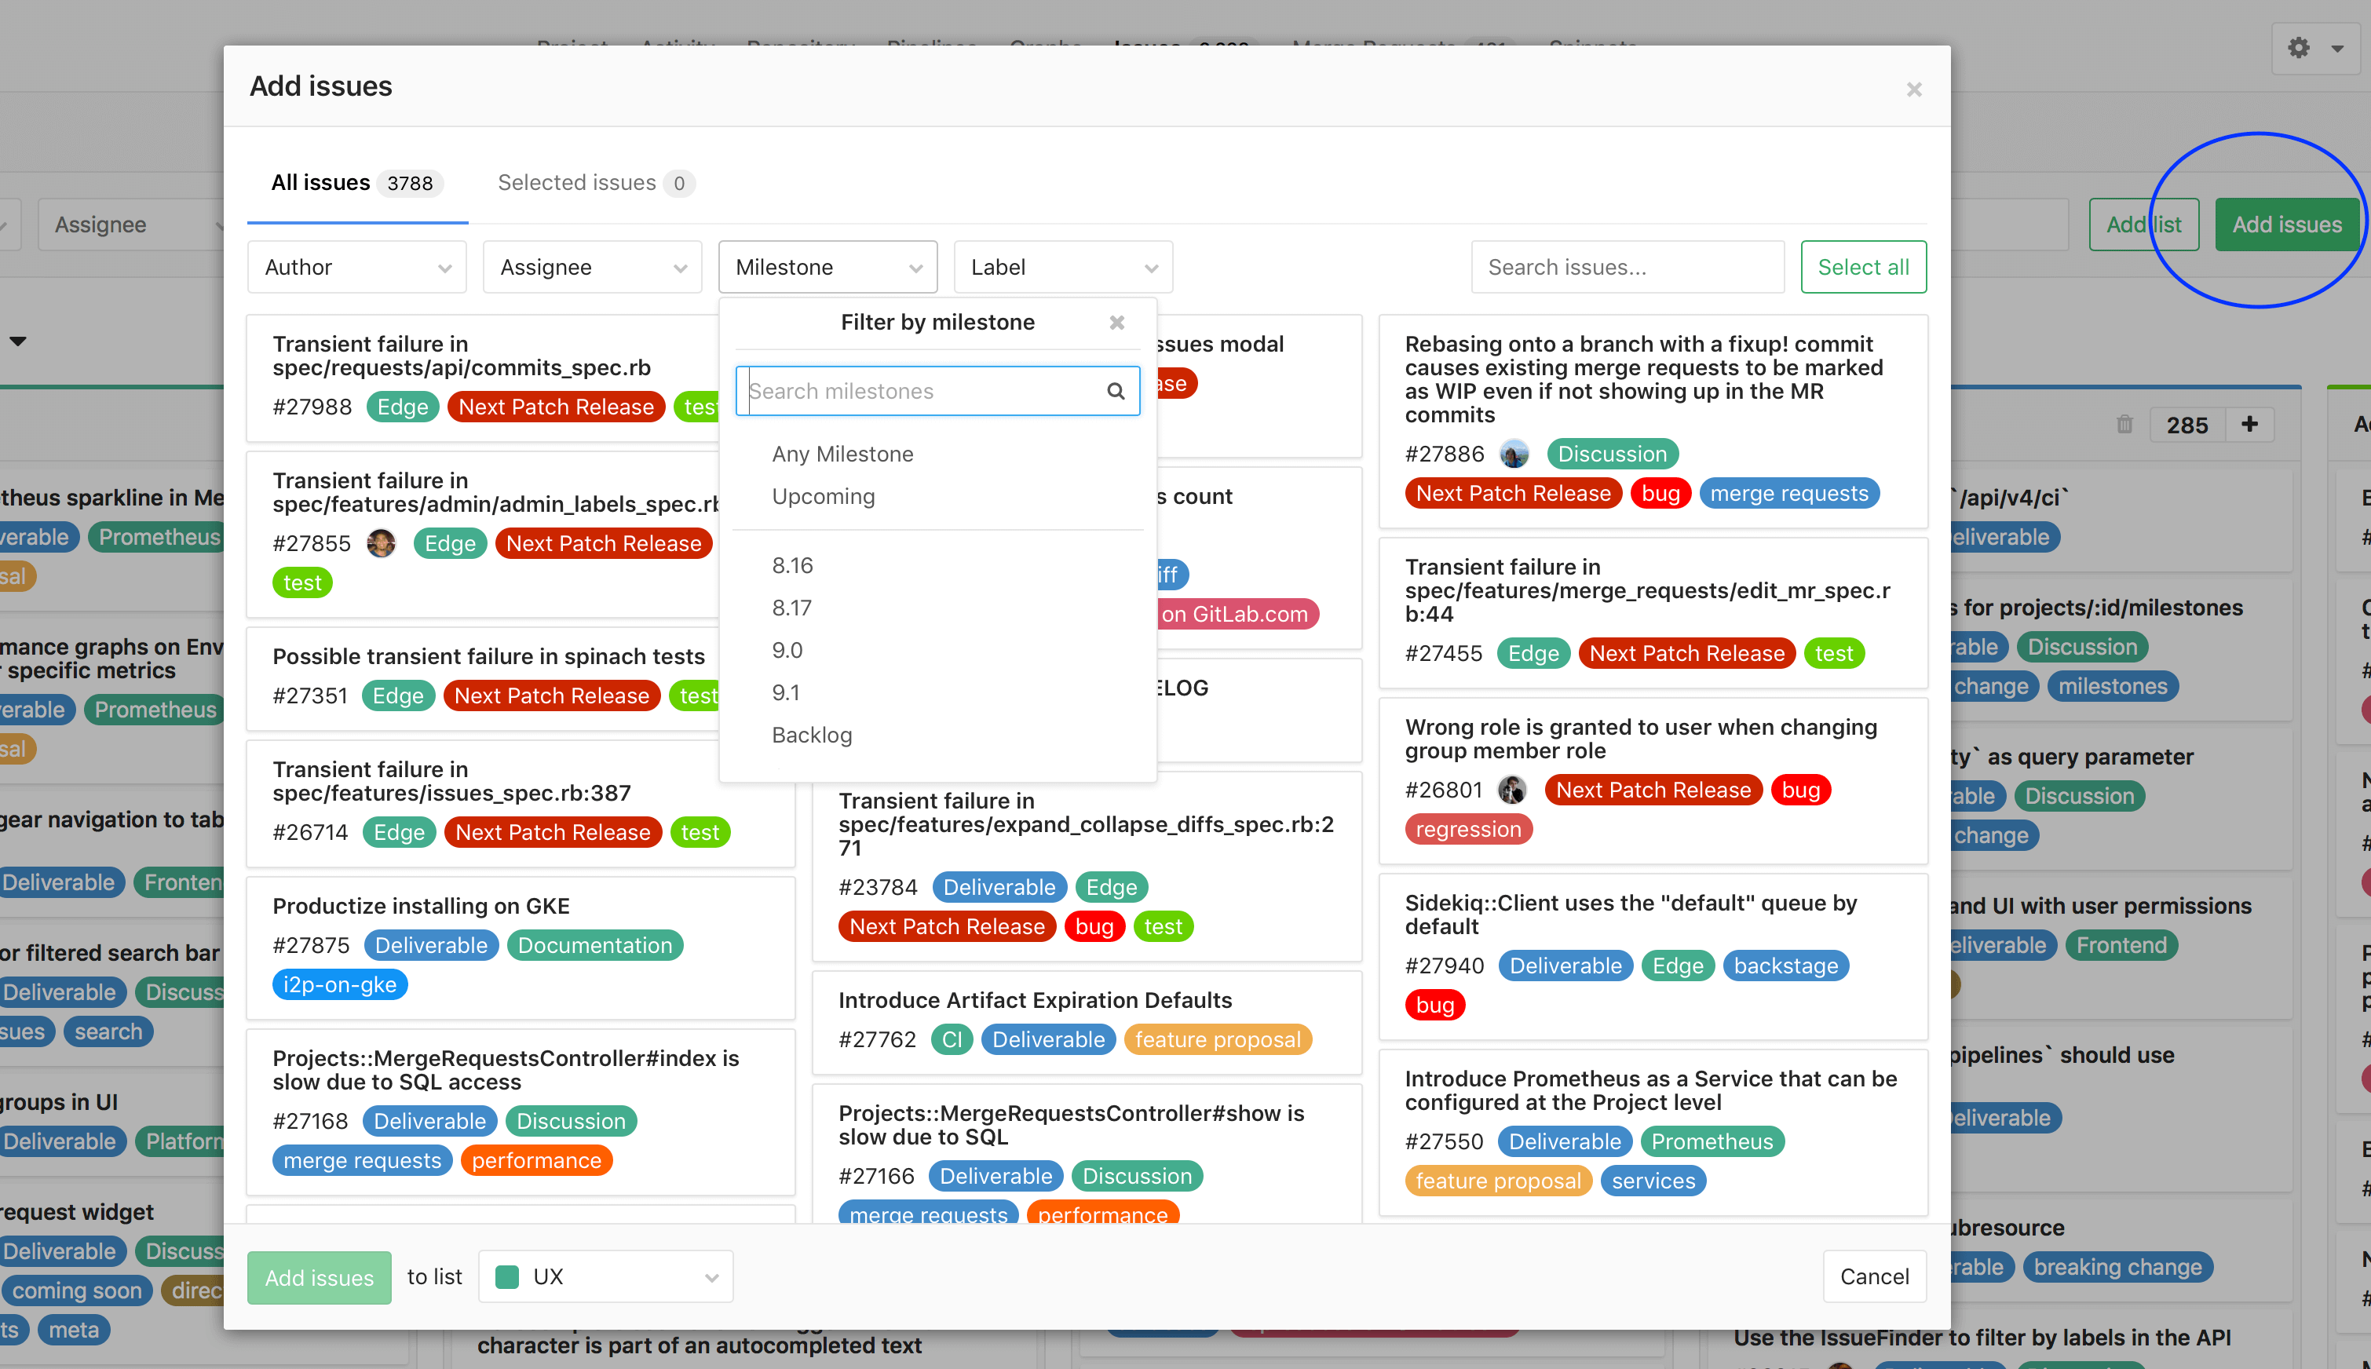Click the Add issues to list button
This screenshot has height=1369, width=2371.
point(320,1276)
